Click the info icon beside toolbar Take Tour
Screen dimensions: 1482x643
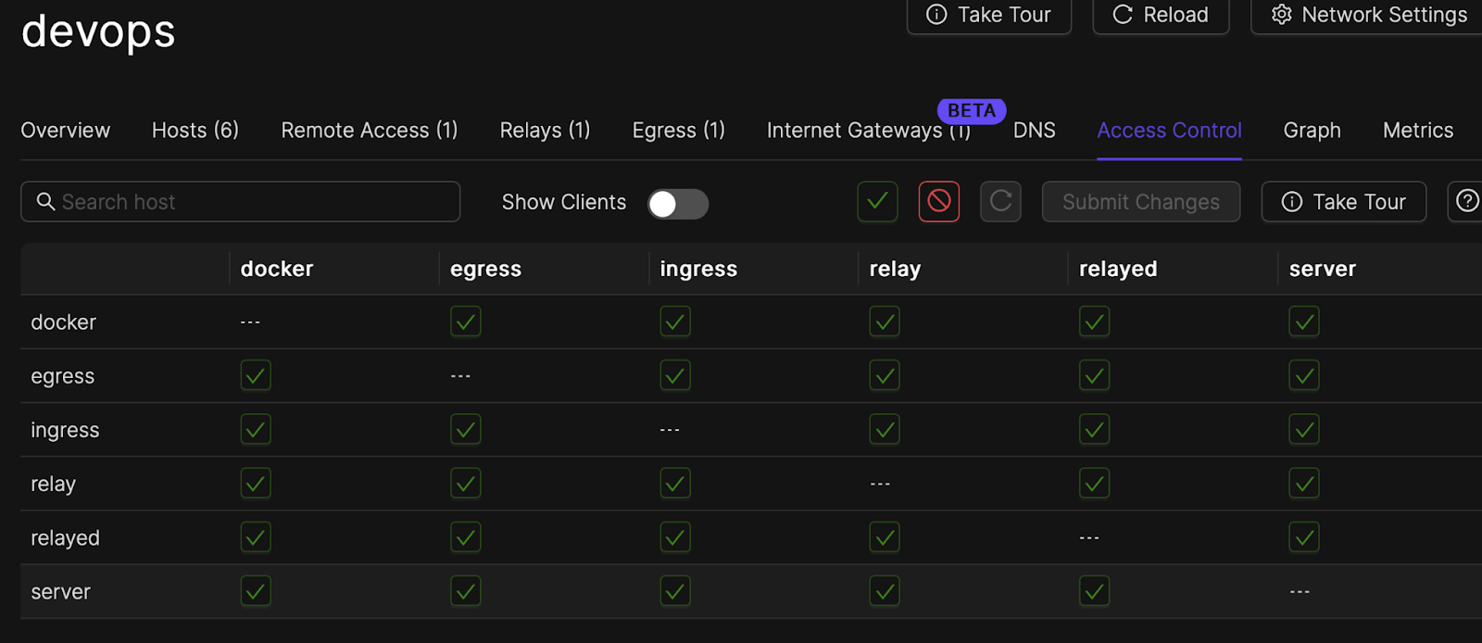(1290, 201)
